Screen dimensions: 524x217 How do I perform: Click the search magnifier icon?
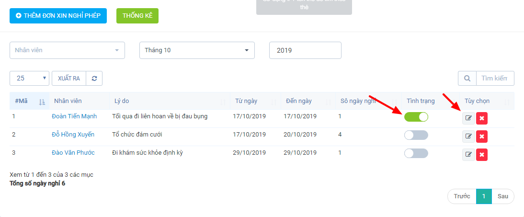[x=467, y=78]
